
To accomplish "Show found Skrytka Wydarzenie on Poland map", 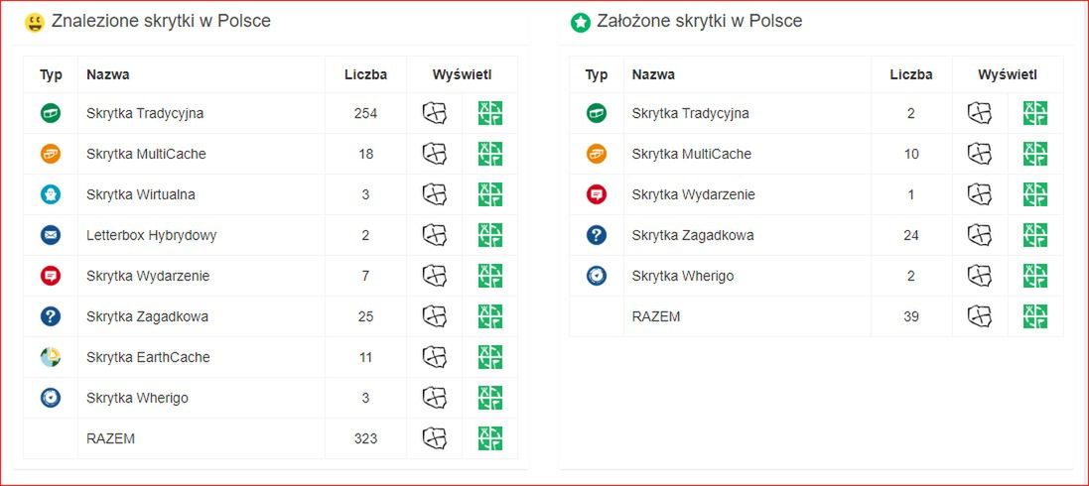I will point(435,276).
